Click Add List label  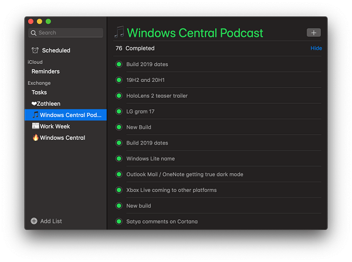point(51,221)
